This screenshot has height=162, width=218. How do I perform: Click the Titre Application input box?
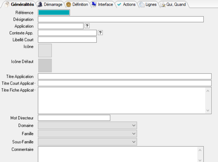125,77
